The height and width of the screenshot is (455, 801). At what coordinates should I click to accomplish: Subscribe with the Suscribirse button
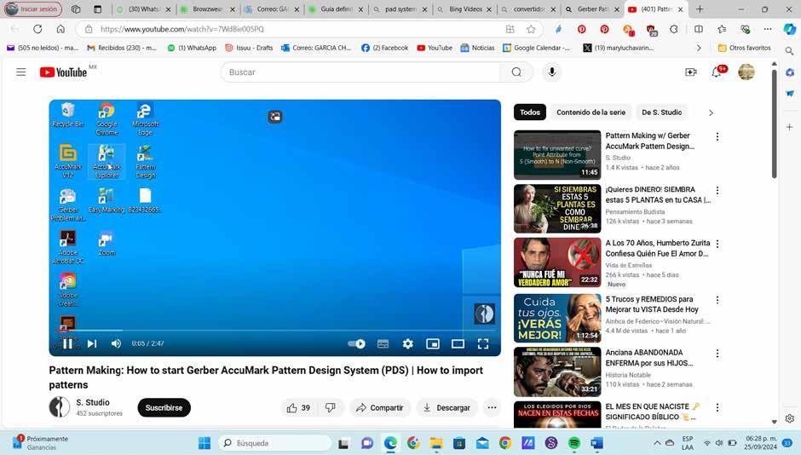pos(164,407)
